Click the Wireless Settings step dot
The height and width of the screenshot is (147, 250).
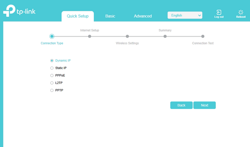[x=127, y=36]
